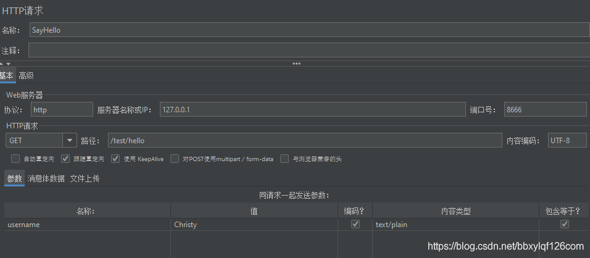Click the split pane expand-down arrow
This screenshot has height=258, width=590.
click(x=7, y=64)
